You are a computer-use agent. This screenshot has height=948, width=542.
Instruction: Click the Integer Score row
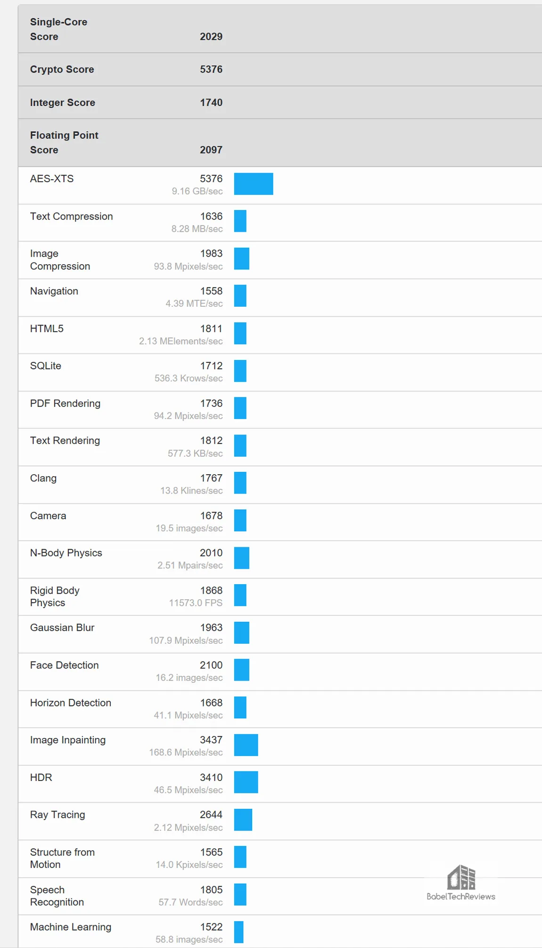click(280, 102)
